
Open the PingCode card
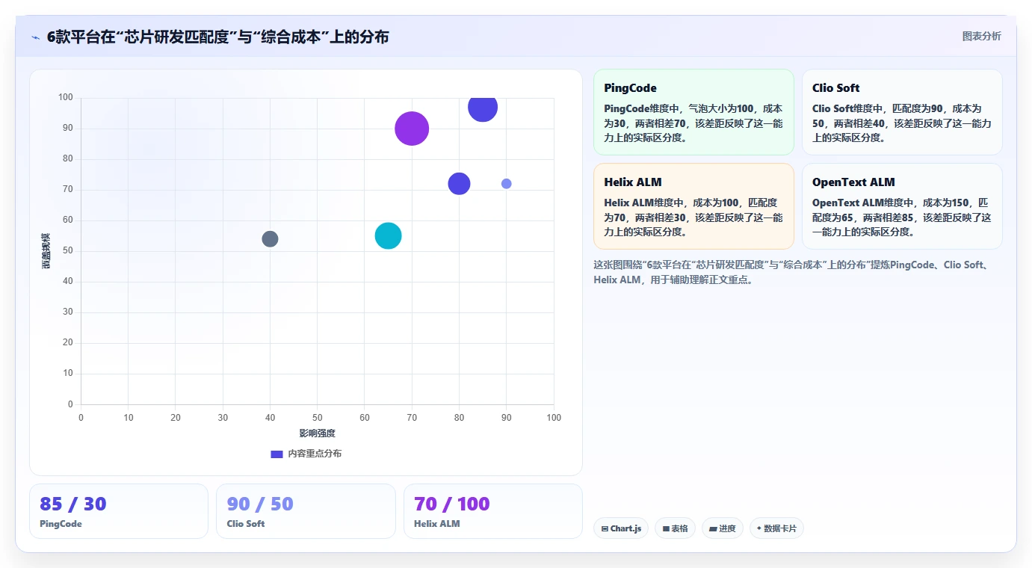click(x=693, y=112)
